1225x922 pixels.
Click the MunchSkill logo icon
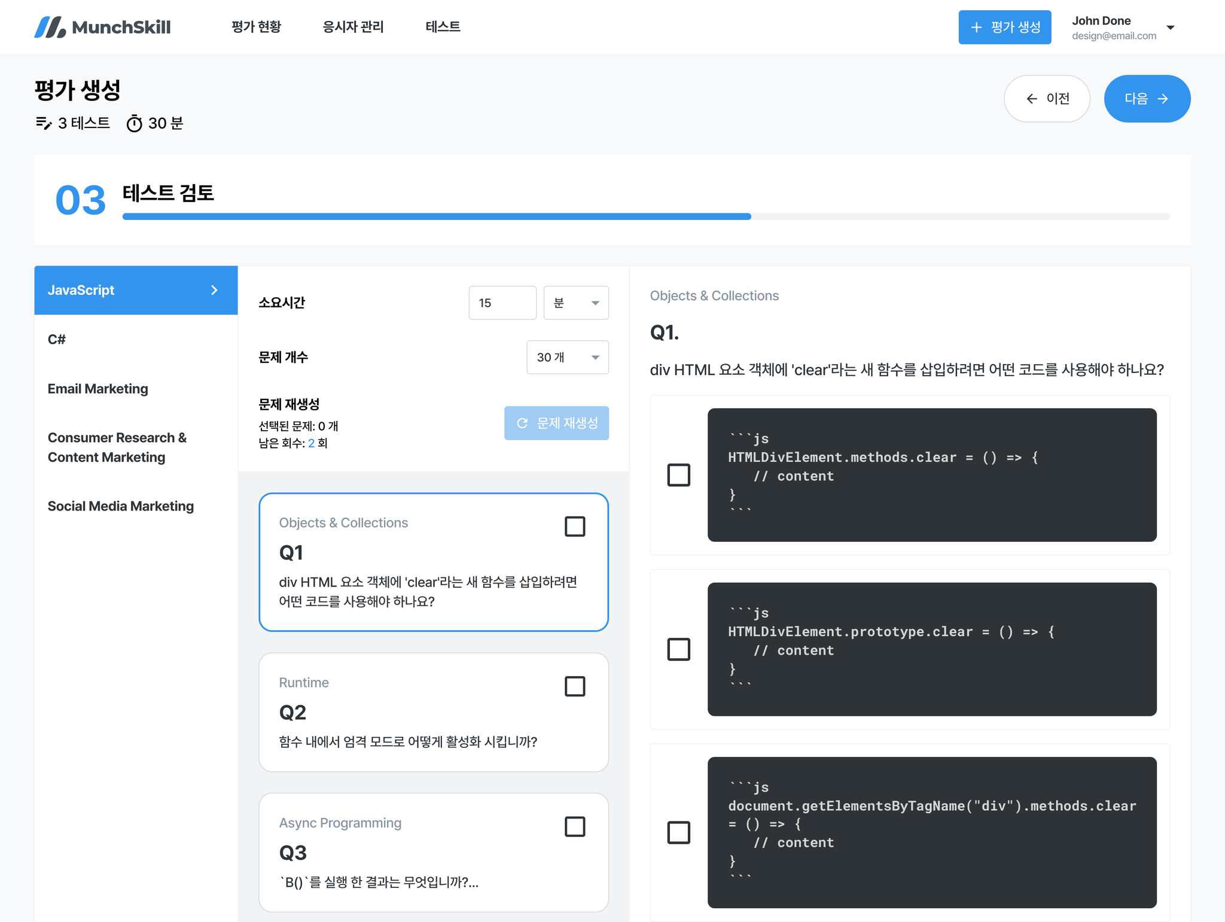tap(50, 27)
